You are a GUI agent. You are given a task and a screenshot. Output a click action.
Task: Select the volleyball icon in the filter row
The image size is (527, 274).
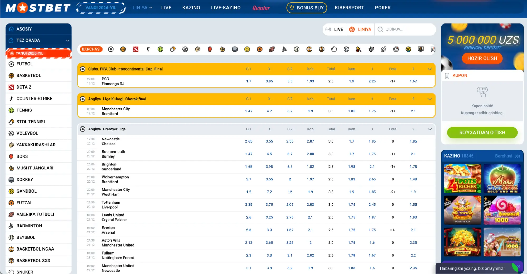tap(185, 49)
